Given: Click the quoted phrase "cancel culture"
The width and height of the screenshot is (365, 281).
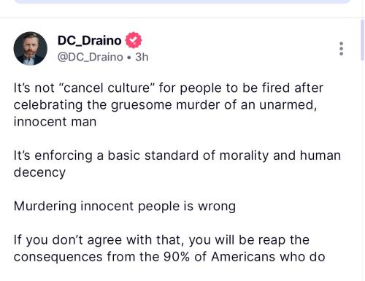Looking at the screenshot, I should [107, 88].
